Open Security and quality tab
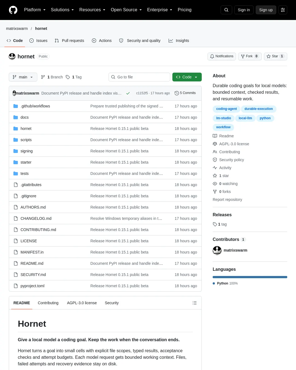The width and height of the screenshot is (296, 370). pyautogui.click(x=140, y=41)
